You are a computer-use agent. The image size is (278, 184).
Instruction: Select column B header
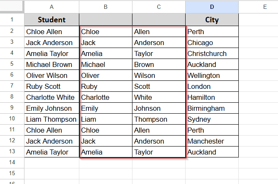(105, 7)
